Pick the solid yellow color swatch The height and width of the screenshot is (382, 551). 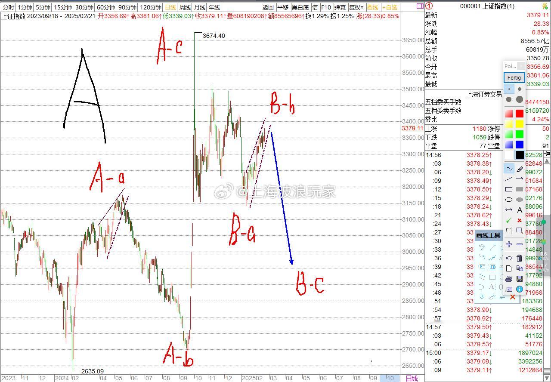(x=520, y=124)
